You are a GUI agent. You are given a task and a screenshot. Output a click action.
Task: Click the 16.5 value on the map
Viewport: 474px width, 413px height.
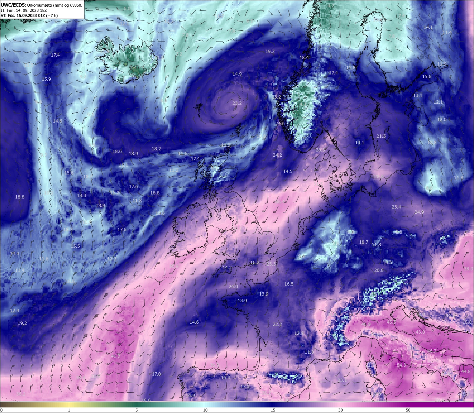tap(289, 284)
